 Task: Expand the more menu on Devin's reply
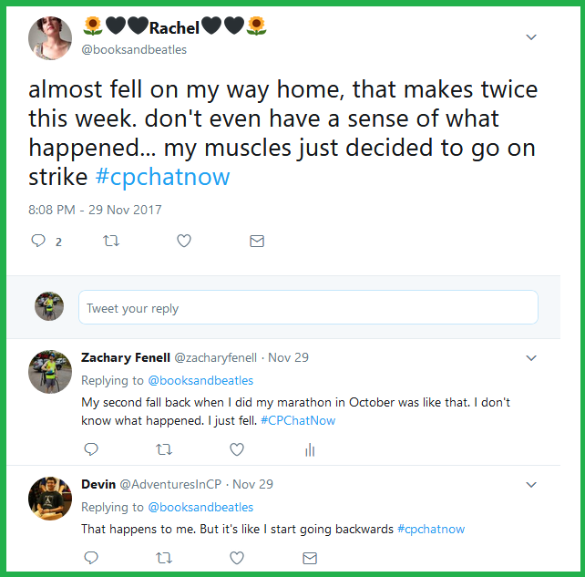pyautogui.click(x=531, y=485)
